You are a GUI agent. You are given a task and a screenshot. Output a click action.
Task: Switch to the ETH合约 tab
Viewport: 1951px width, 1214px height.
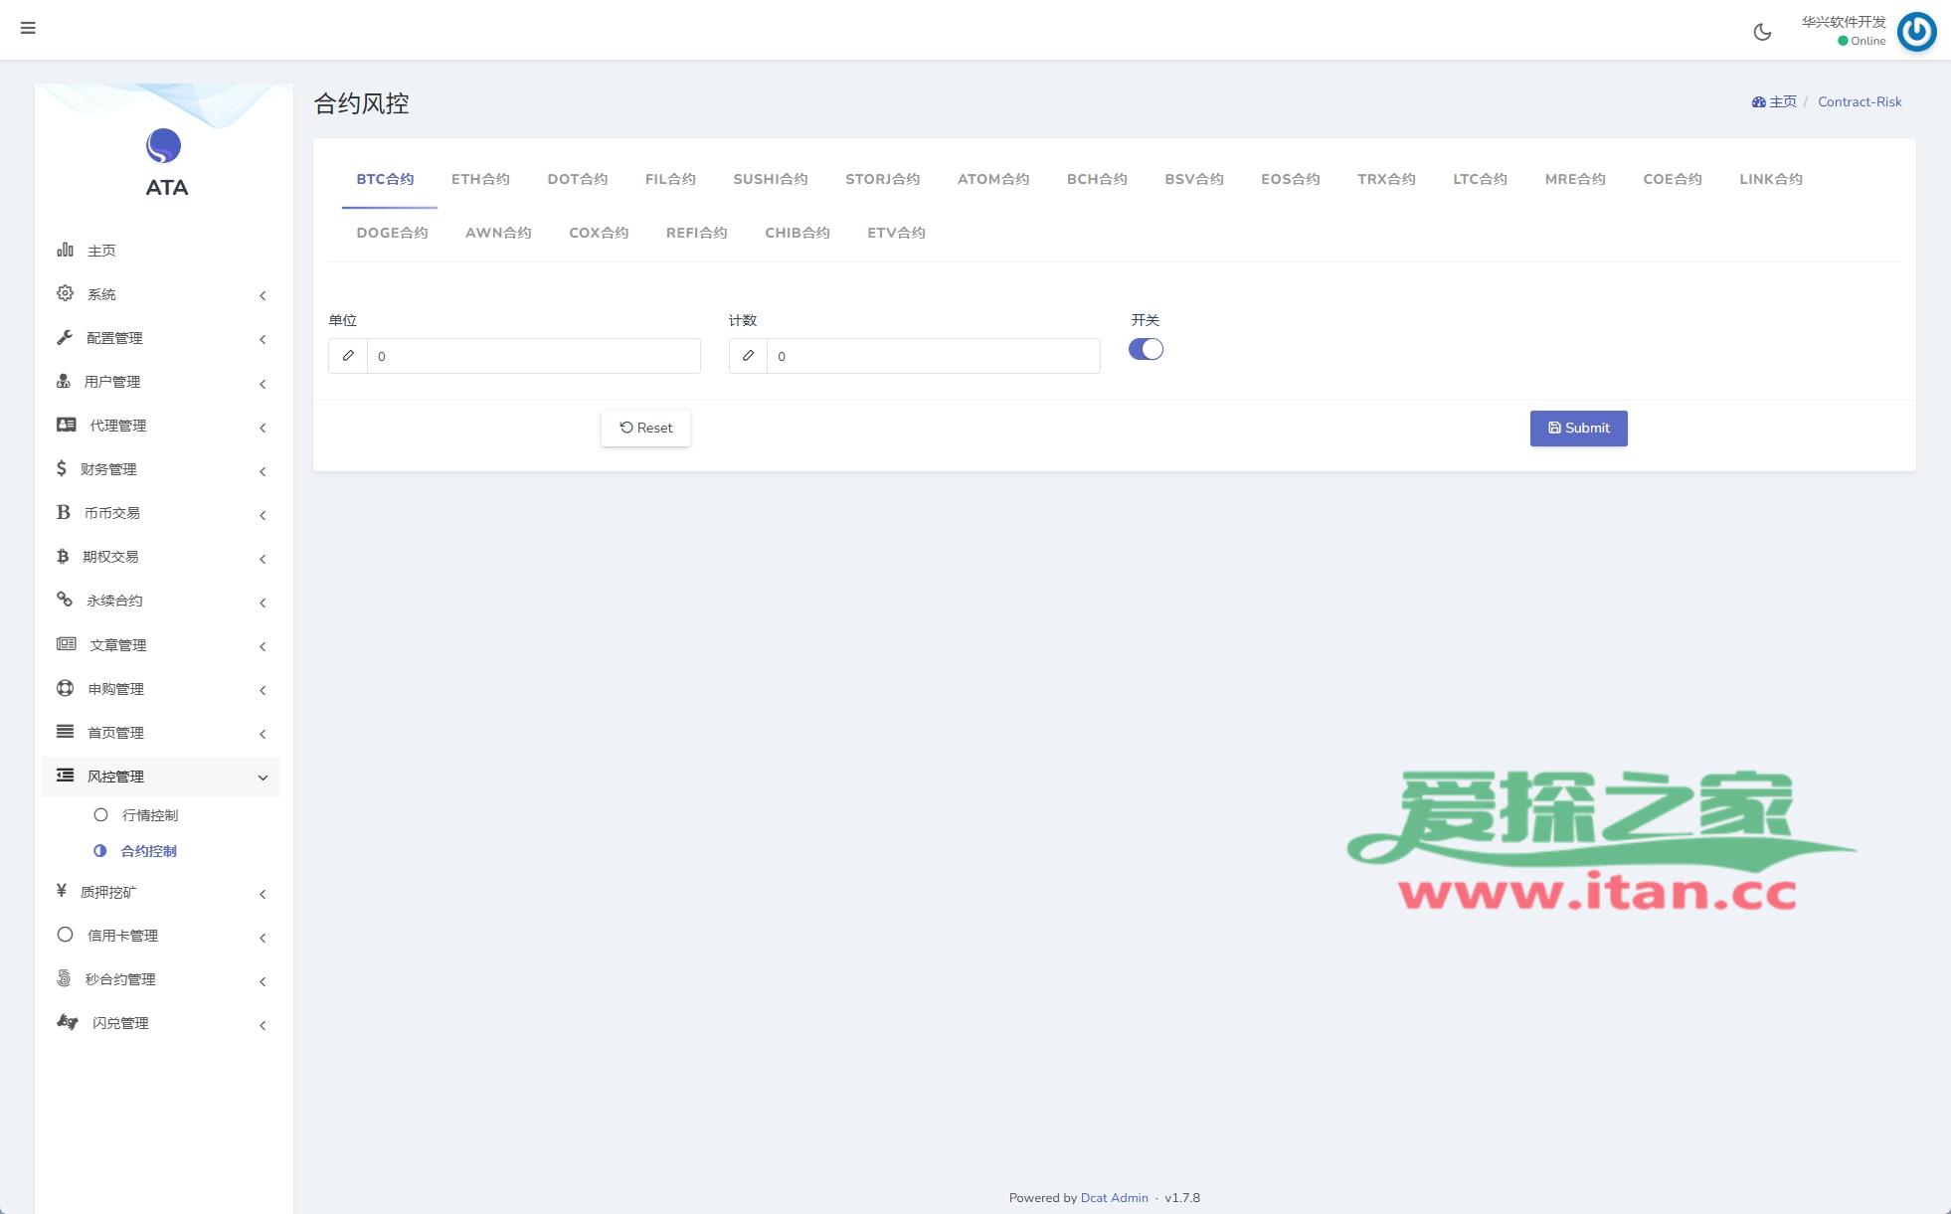pos(480,179)
